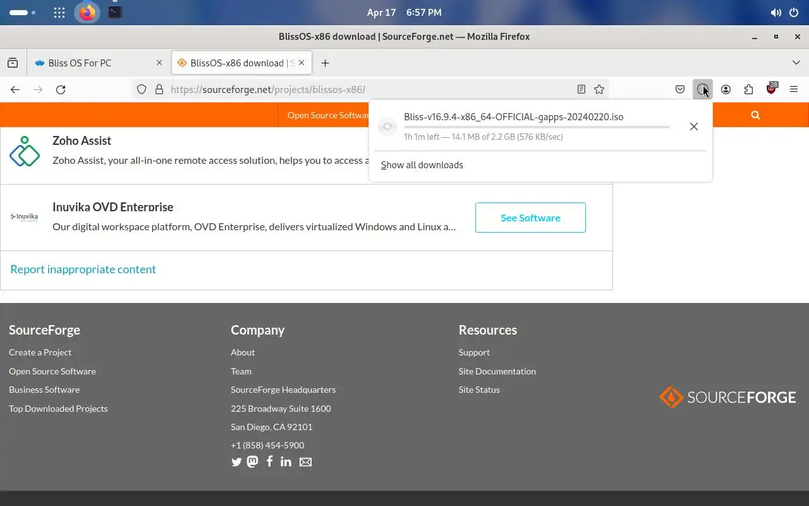Go back with the back arrow
The width and height of the screenshot is (809, 506).
point(15,89)
